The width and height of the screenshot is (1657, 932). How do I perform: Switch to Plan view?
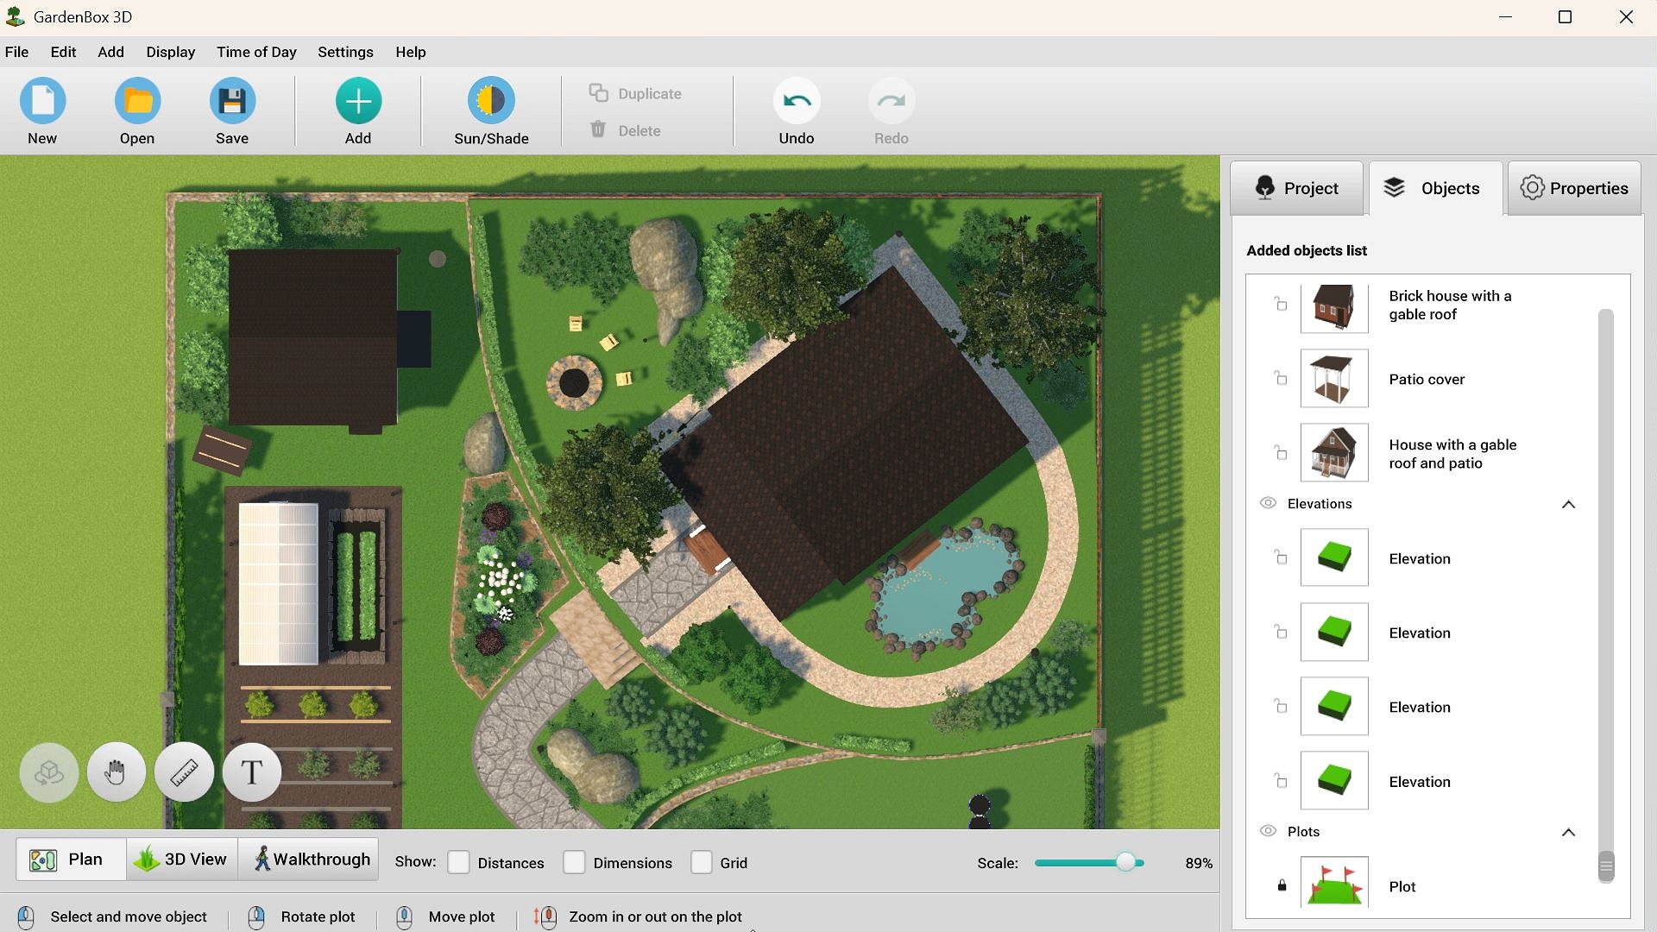tap(71, 860)
